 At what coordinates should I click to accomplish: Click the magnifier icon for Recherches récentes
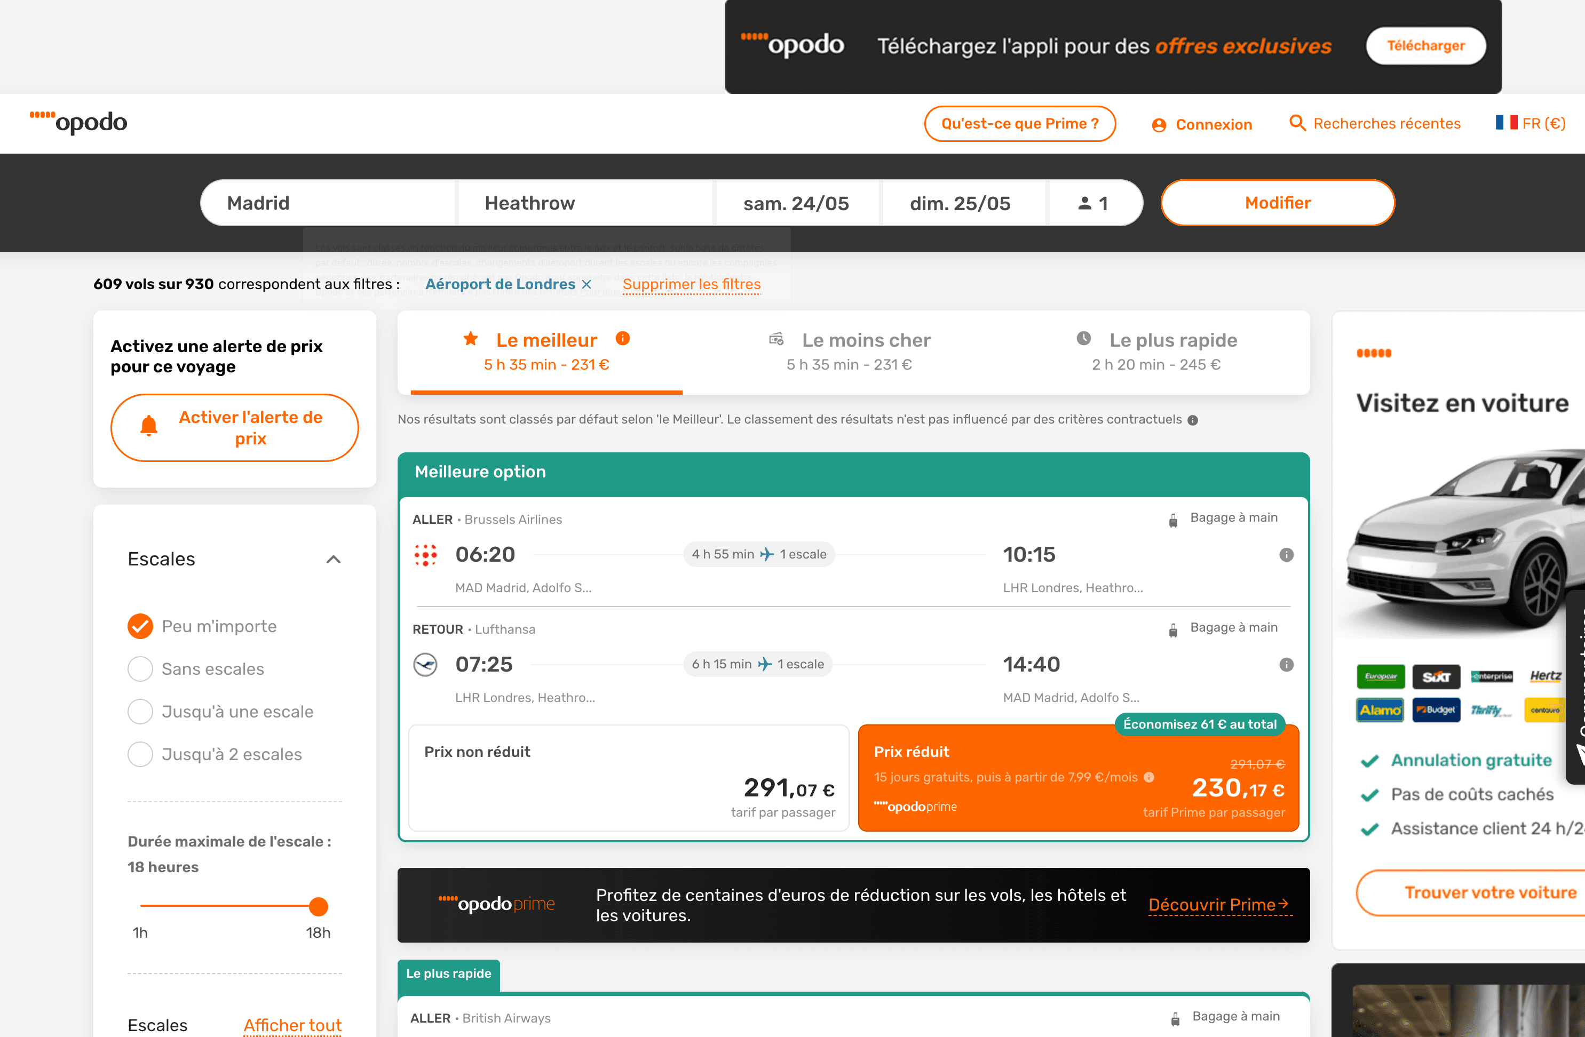tap(1297, 123)
